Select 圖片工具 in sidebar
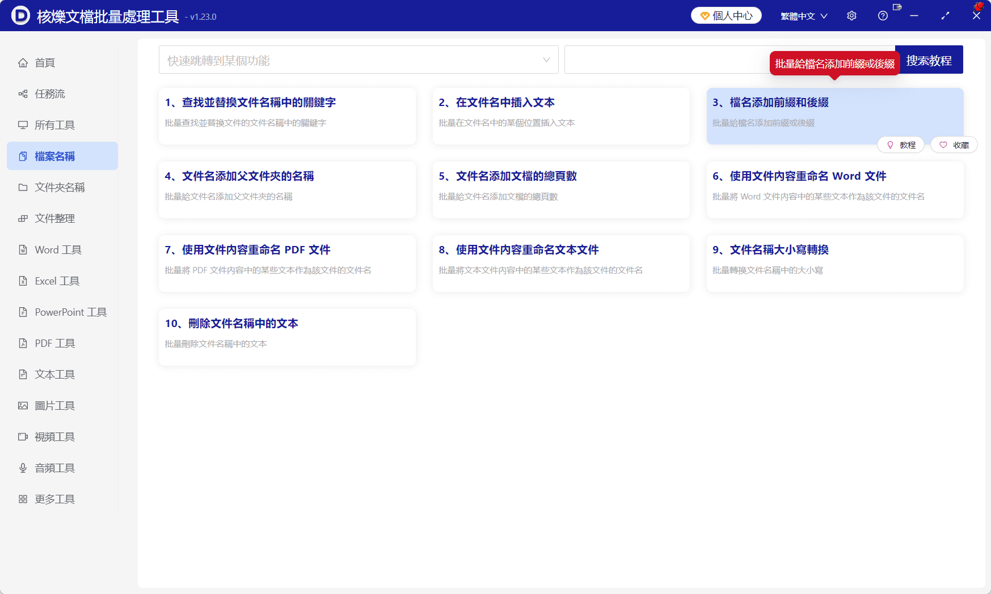Screen dimensions: 991x594 (62, 406)
